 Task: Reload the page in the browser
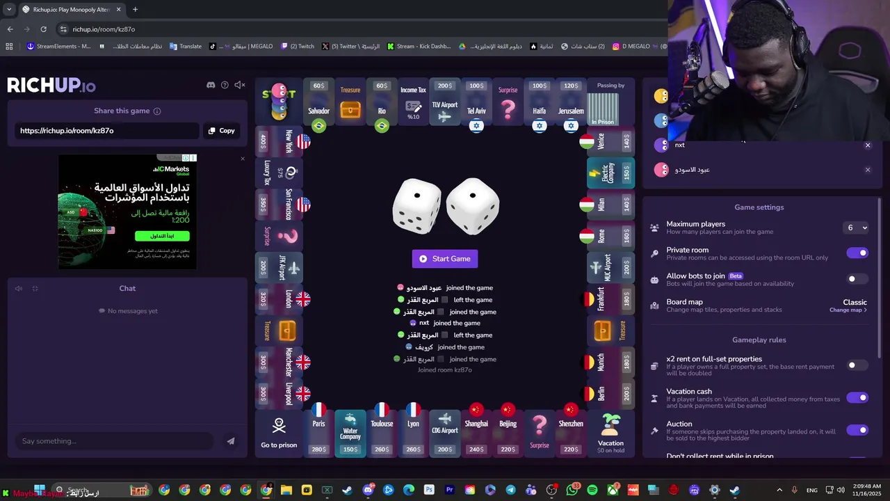tap(43, 29)
